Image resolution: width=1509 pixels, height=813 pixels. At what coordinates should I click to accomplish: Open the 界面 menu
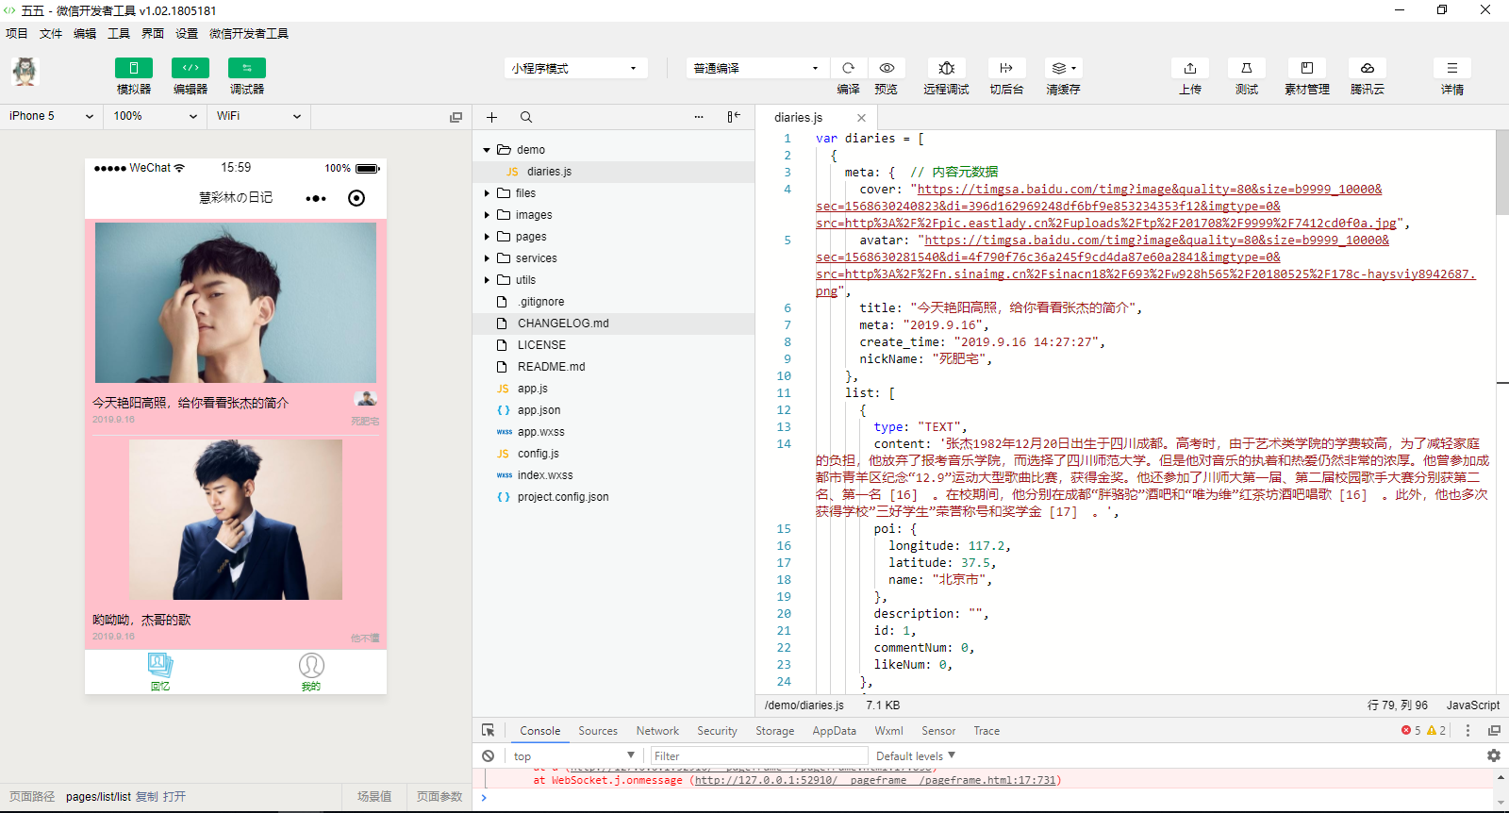tap(153, 33)
